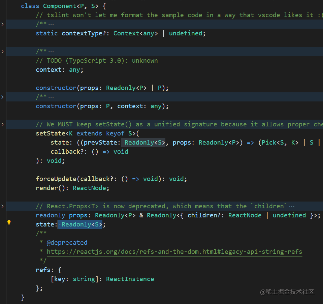Click '): void;' closing the setState signature
This screenshot has height=304, width=323.
tap(51, 160)
